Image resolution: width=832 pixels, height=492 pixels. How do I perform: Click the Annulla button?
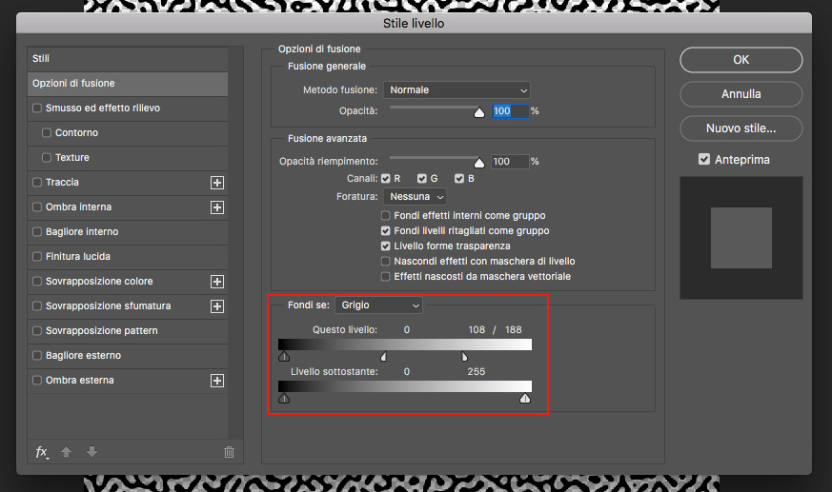pyautogui.click(x=741, y=94)
